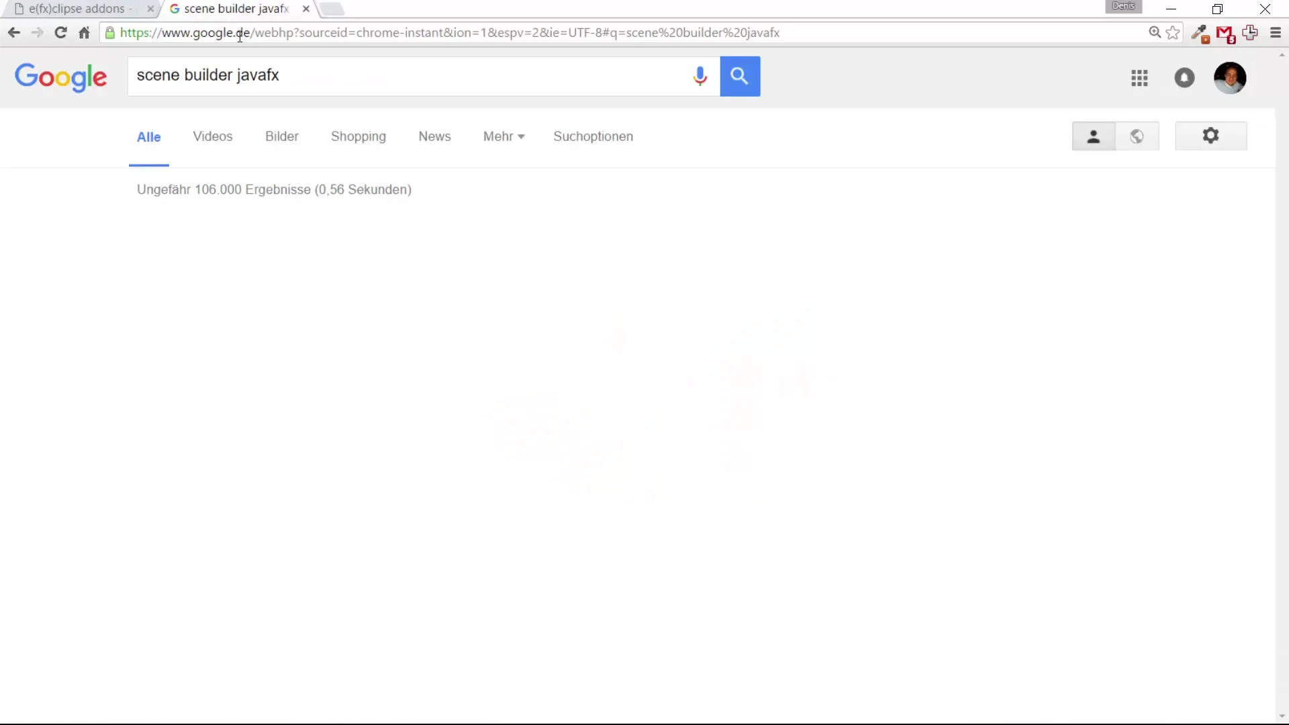Expand the Mehr dropdown
Image resolution: width=1289 pixels, height=725 pixels.
click(504, 136)
